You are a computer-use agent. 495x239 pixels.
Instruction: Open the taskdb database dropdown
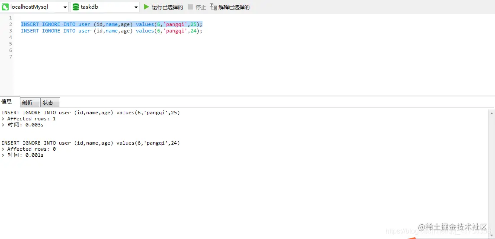pos(136,7)
